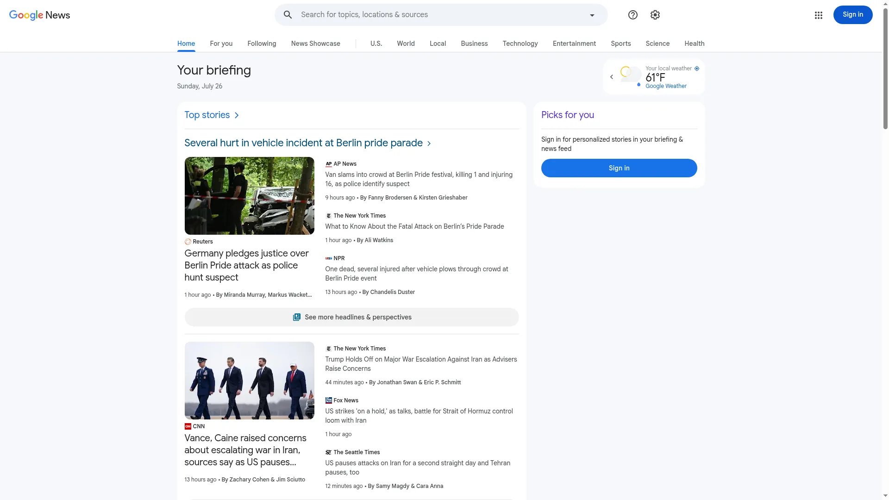Switch to the Following tab

[262, 44]
